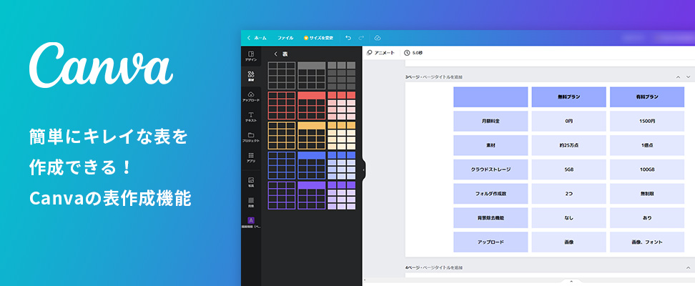Viewport: 695px width, 286px height.
Task: Insert purple filled-cell table template
Action: [341, 195]
